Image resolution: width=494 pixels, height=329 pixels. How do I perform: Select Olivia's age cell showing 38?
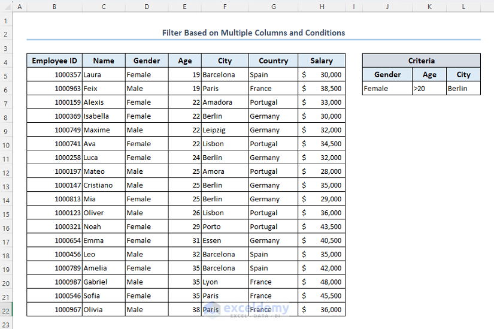click(185, 310)
